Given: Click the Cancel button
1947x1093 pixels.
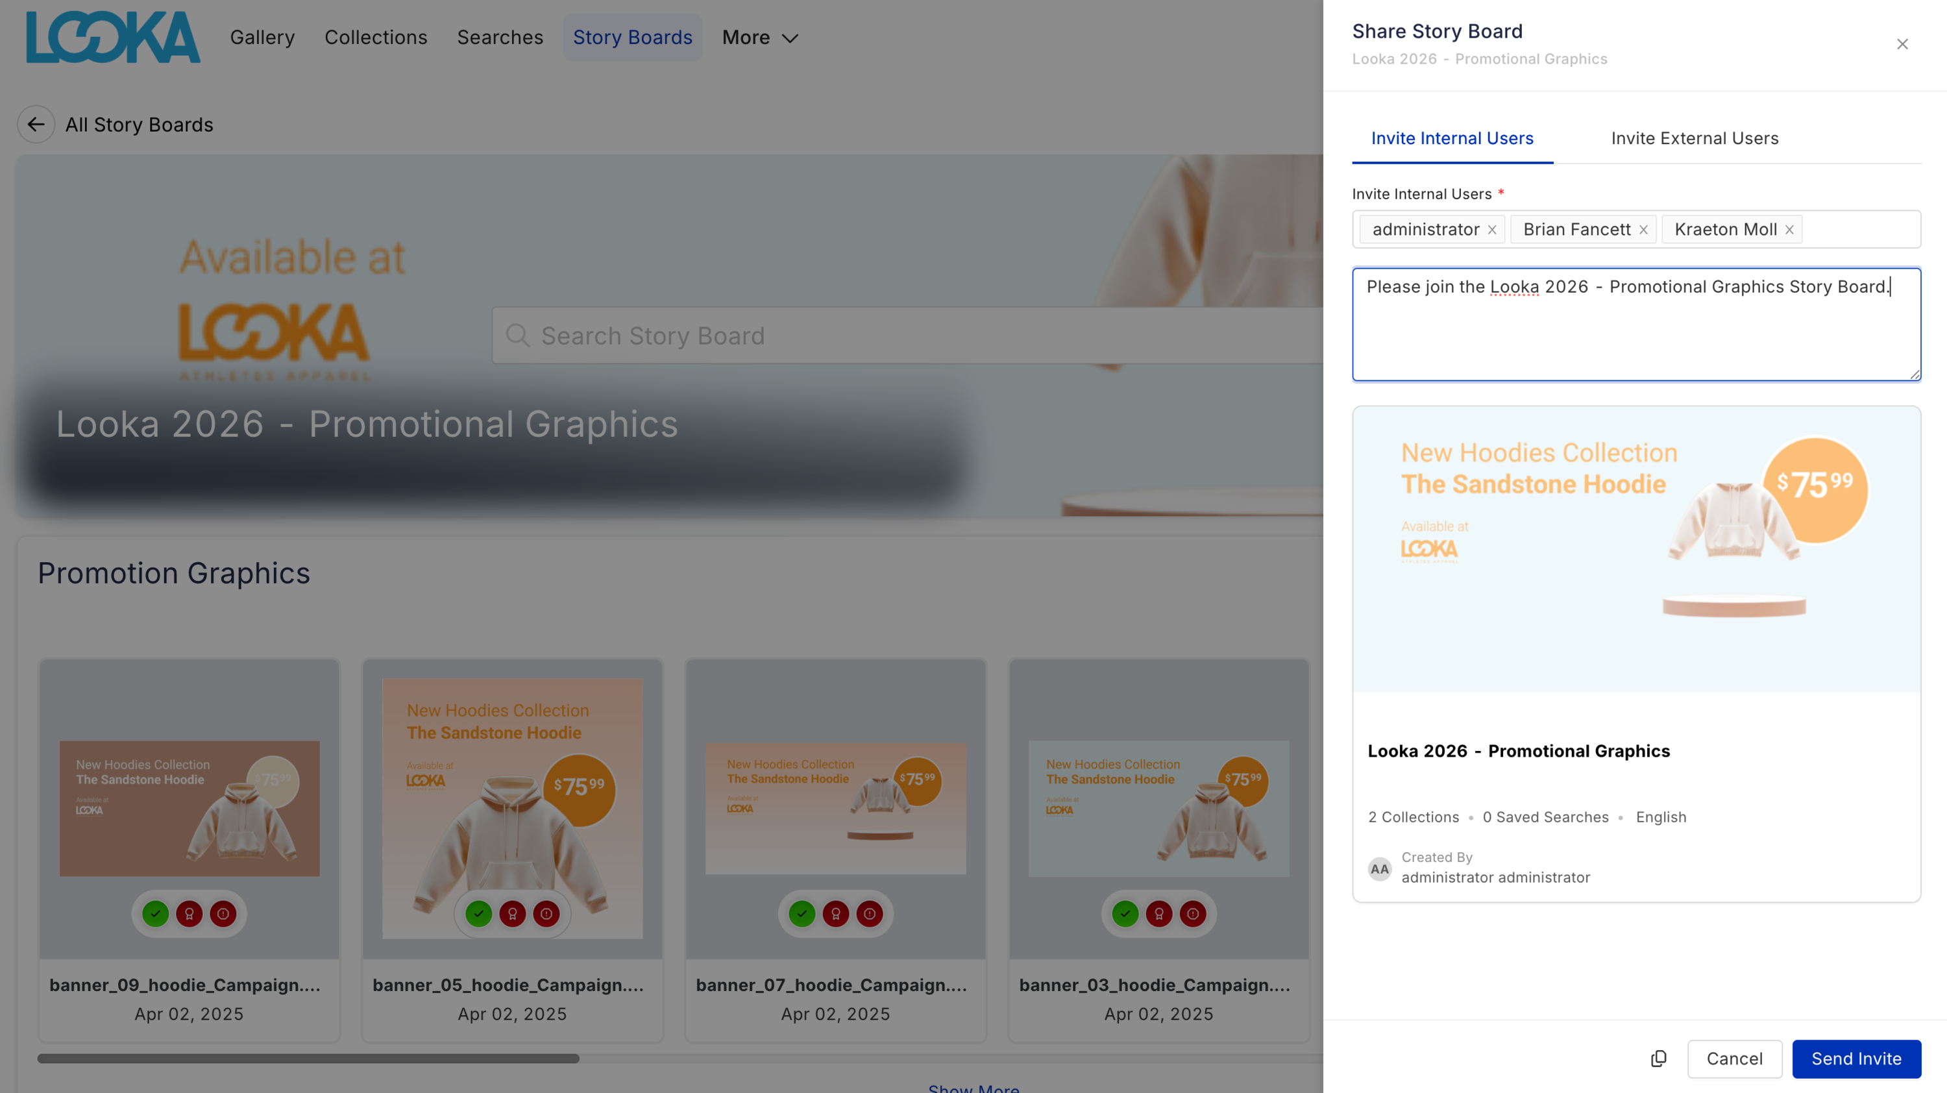Looking at the screenshot, I should pyautogui.click(x=1735, y=1058).
